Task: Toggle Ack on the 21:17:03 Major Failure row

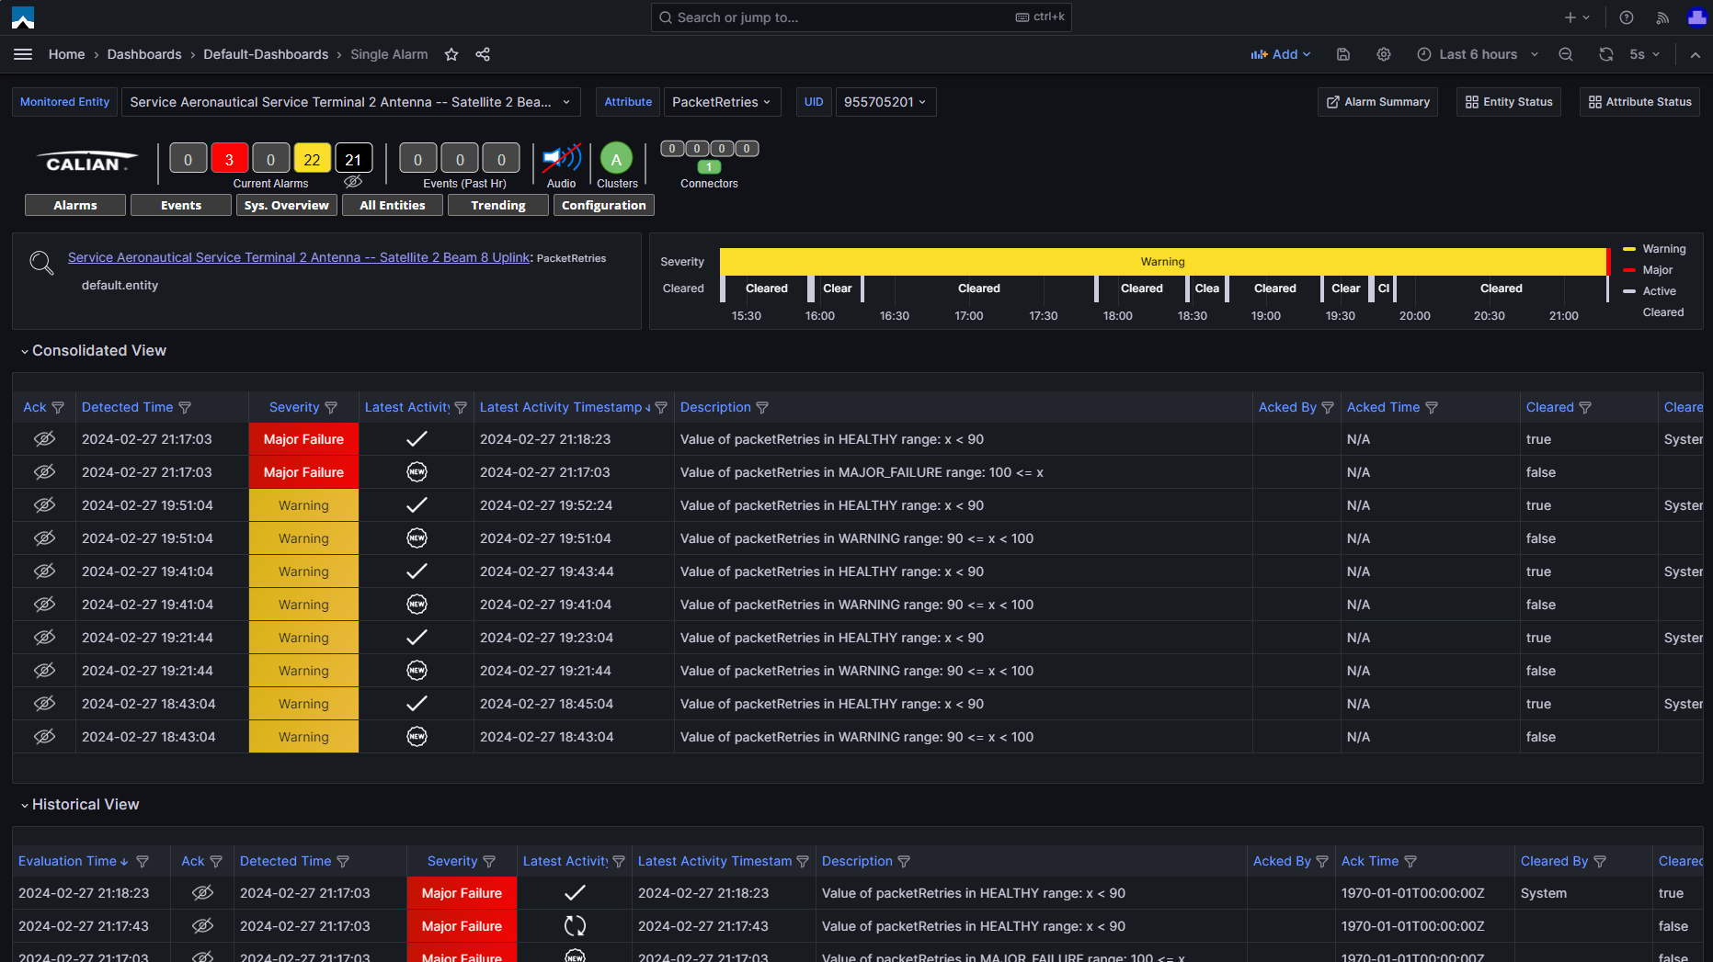Action: (x=44, y=439)
